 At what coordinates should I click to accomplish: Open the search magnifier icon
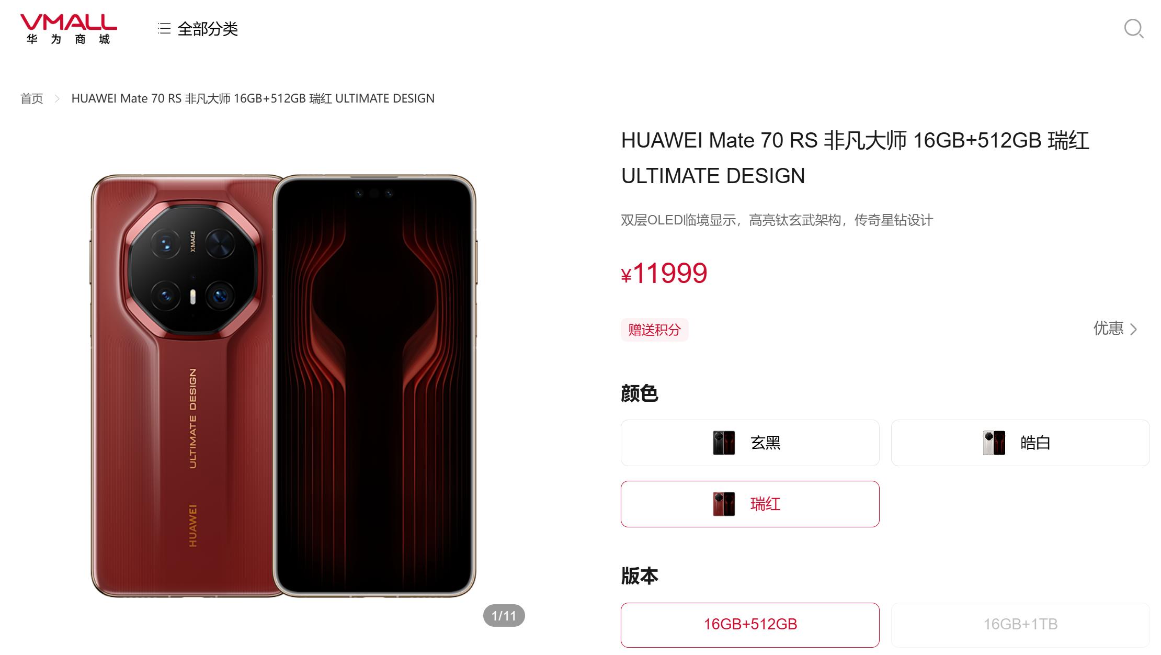click(x=1133, y=29)
